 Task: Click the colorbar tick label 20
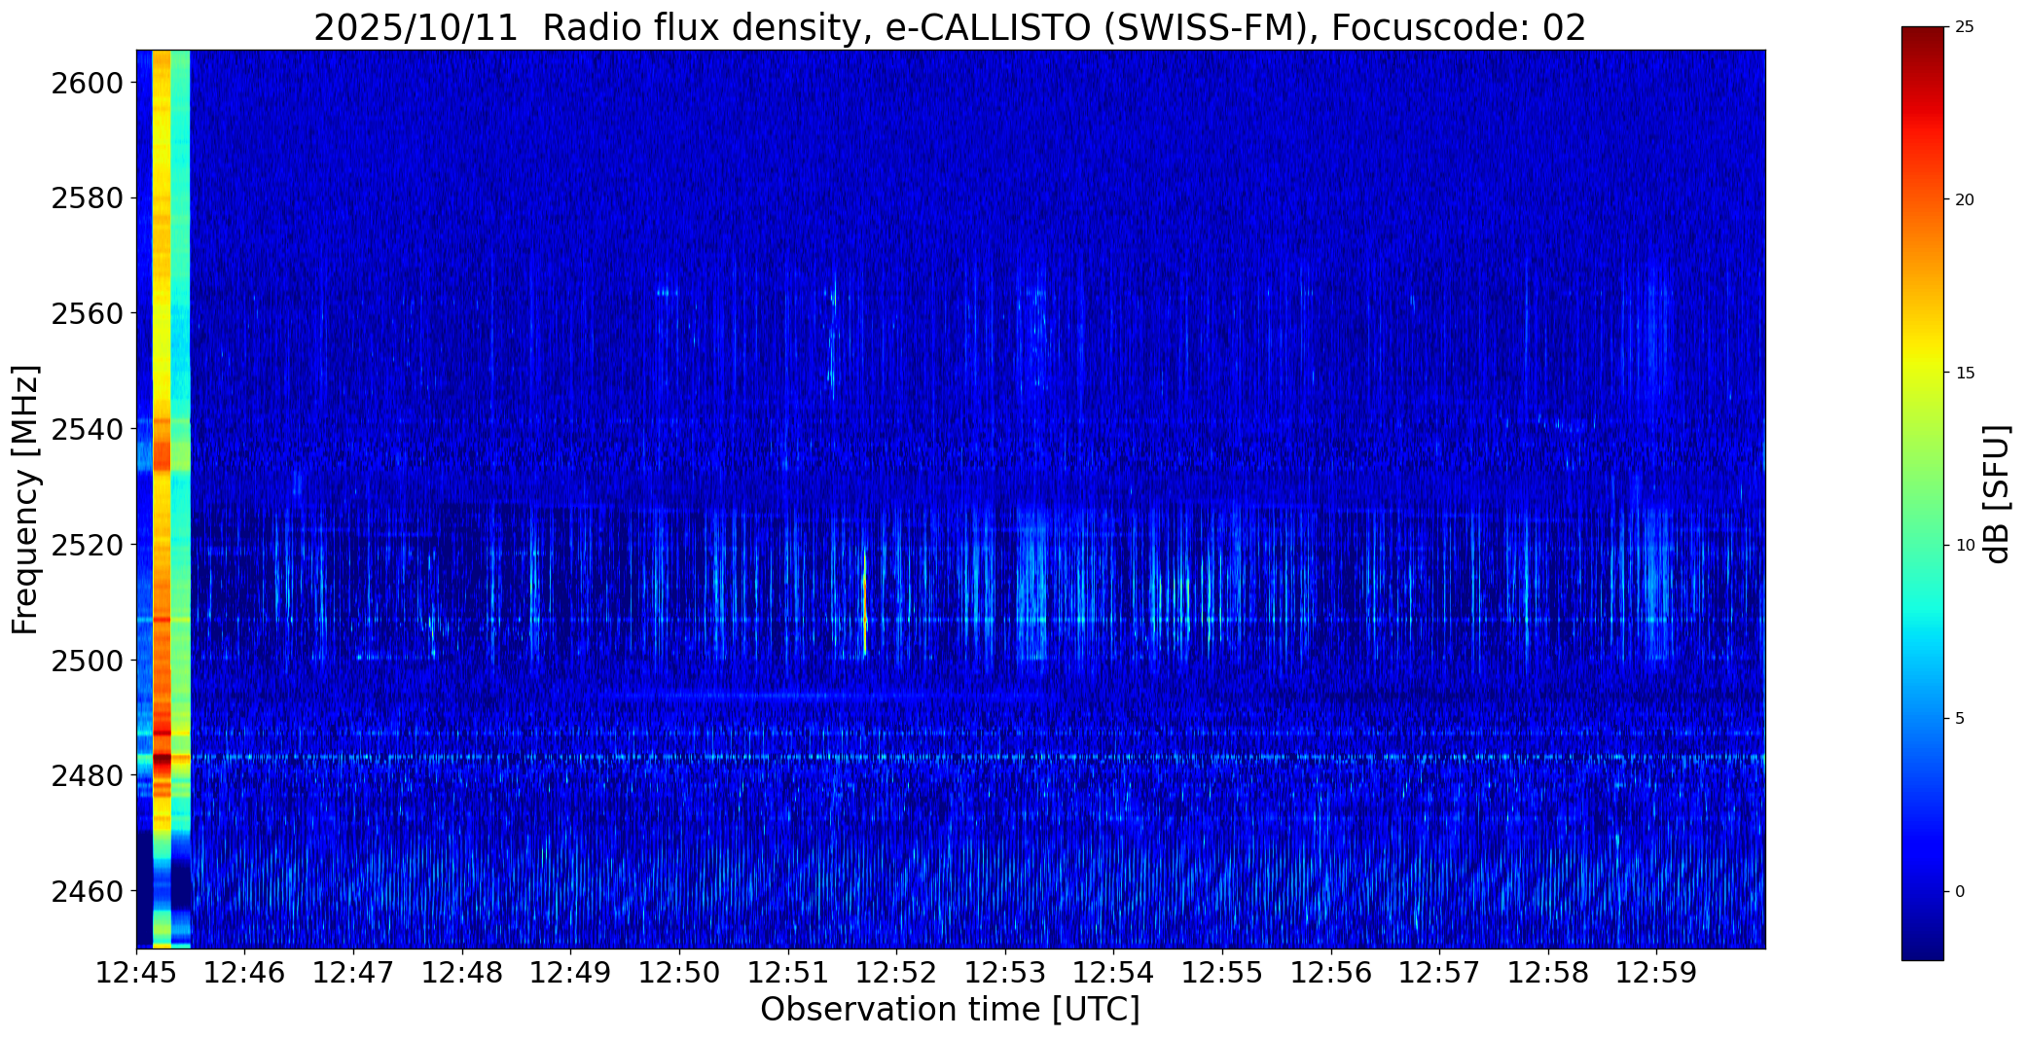point(1965,199)
